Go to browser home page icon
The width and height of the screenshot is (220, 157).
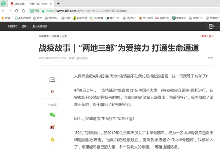click(23, 11)
